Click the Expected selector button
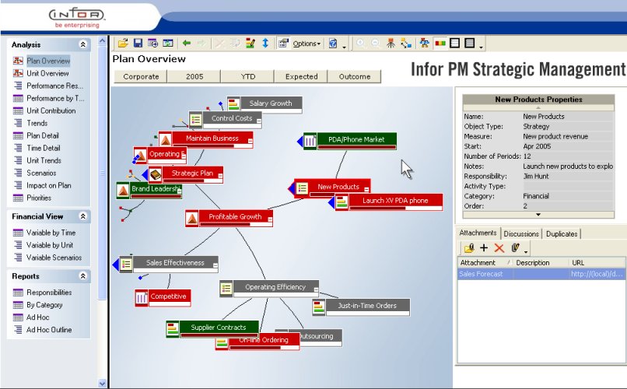627x389 pixels. tap(302, 76)
